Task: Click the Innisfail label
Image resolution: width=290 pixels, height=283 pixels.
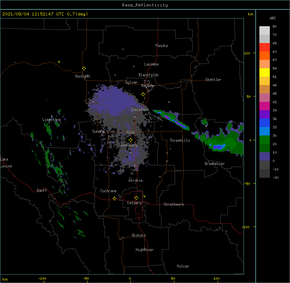Action: (x=140, y=110)
